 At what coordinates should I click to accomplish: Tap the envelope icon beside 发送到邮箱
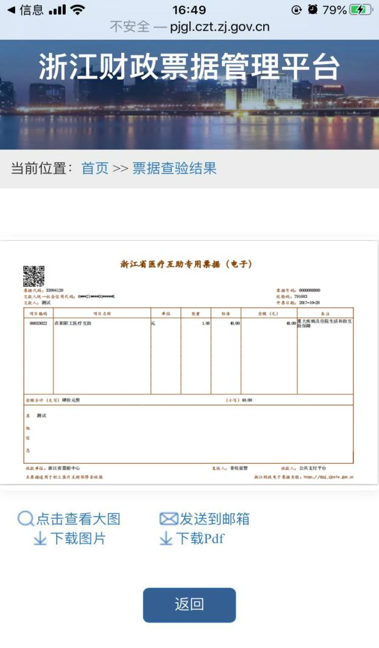(x=169, y=519)
